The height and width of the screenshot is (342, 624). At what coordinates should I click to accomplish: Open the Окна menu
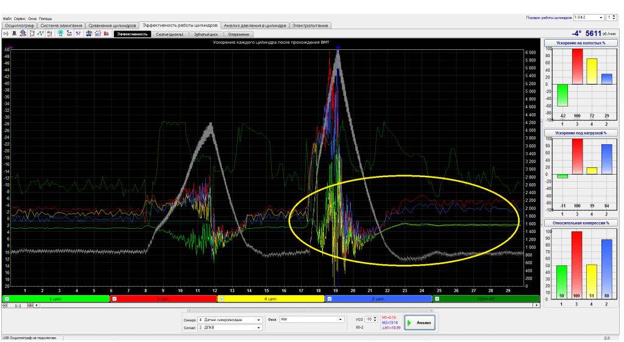coord(32,19)
